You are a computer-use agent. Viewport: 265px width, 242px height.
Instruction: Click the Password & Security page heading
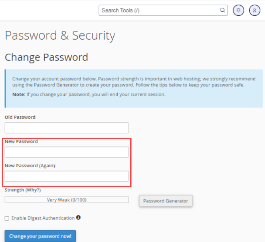coord(60,36)
